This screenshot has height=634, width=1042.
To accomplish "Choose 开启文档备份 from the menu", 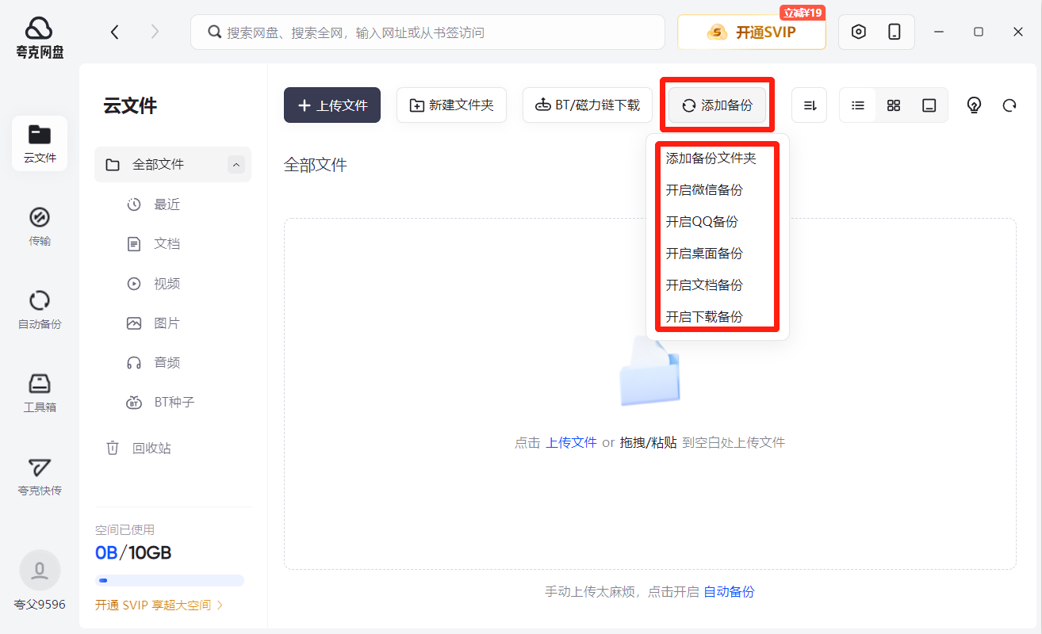I will 704,285.
